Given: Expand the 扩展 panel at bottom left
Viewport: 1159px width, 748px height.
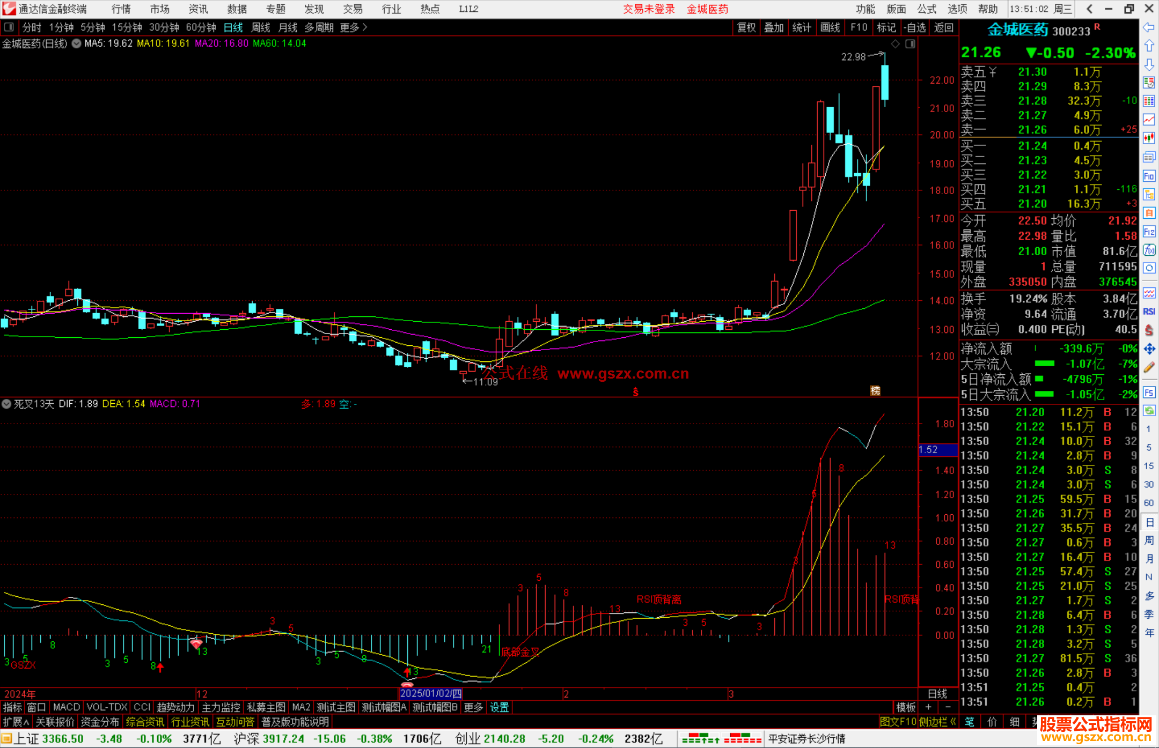Looking at the screenshot, I should point(16,722).
